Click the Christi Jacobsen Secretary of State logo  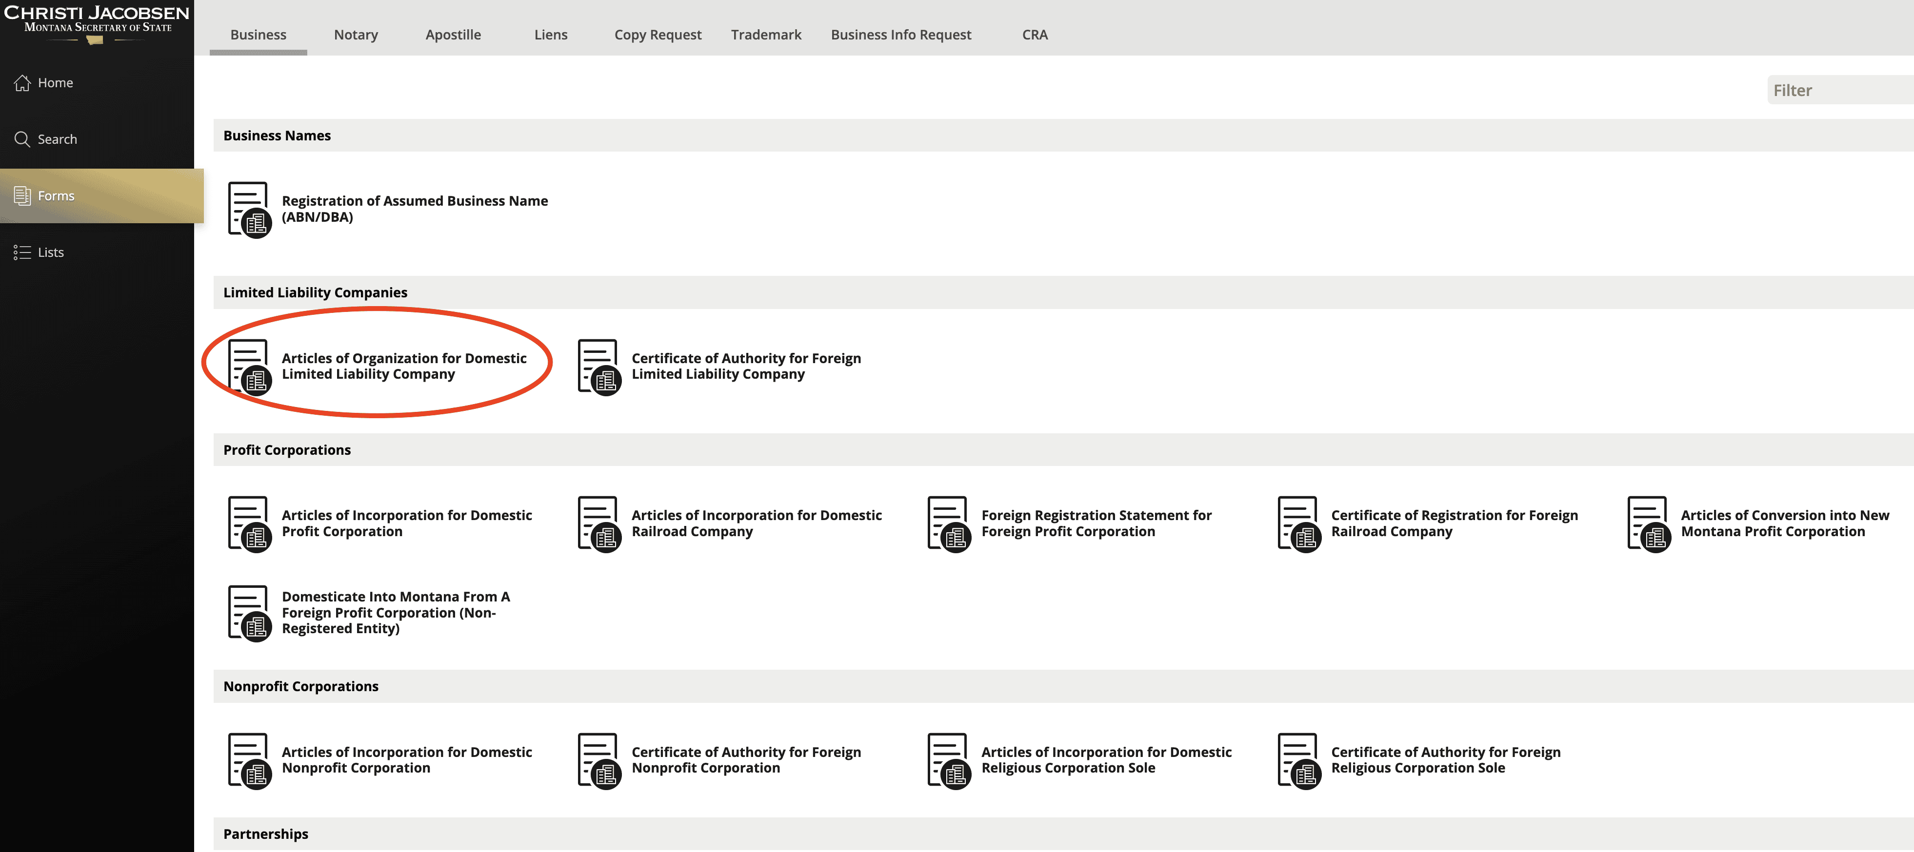(x=97, y=22)
